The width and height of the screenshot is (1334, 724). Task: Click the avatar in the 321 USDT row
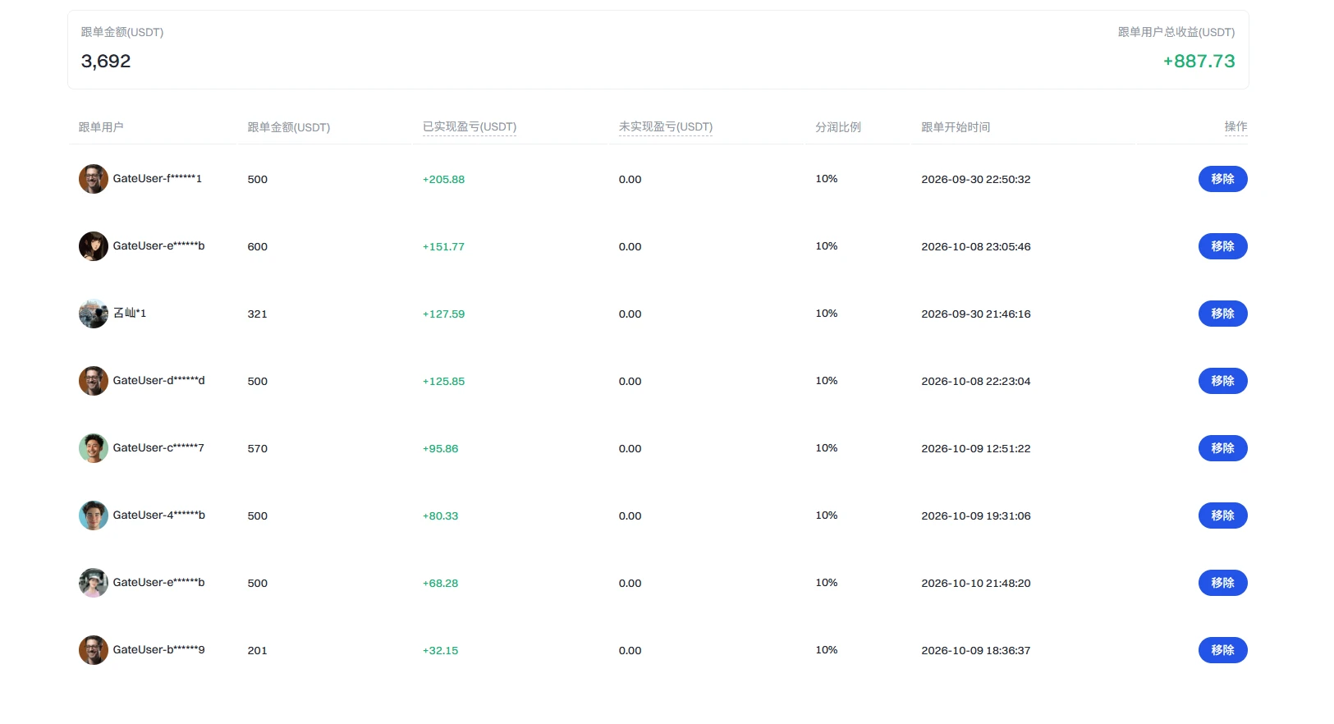94,314
